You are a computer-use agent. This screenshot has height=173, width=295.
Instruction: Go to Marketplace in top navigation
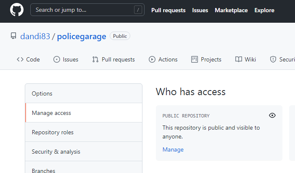[x=231, y=10]
